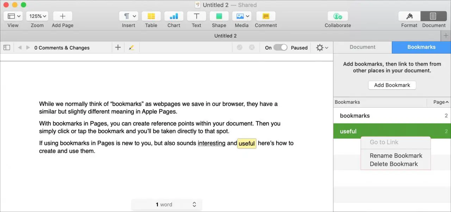Viewport: 451px width, 212px height.
Task: Open the gear settings dropdown
Action: 322,48
